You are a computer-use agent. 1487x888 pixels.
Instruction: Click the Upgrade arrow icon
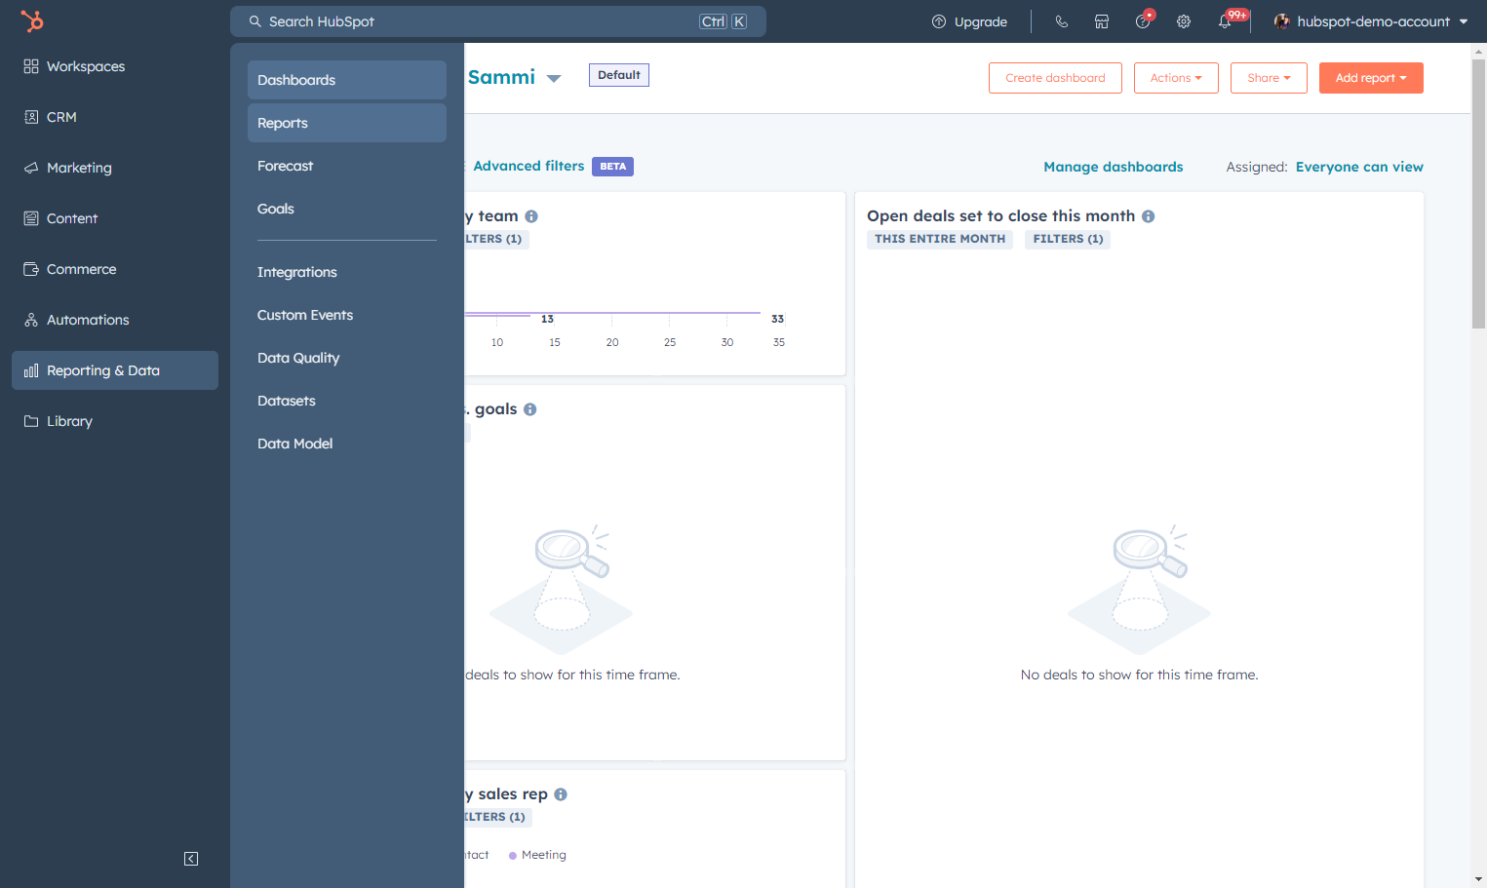click(939, 21)
